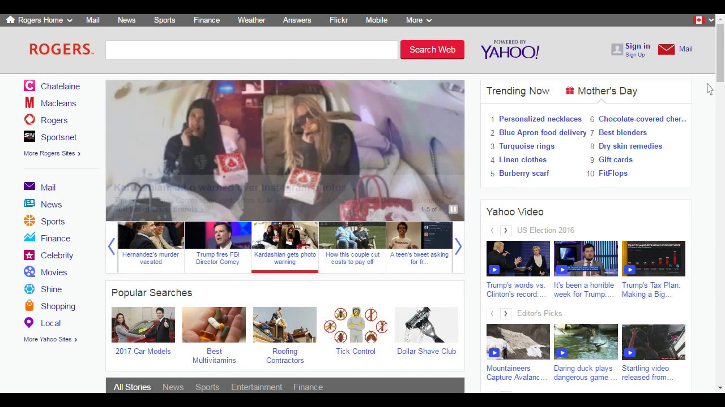Click the purple Mail envelope sidebar icon
The image size is (725, 407).
pyautogui.click(x=29, y=187)
